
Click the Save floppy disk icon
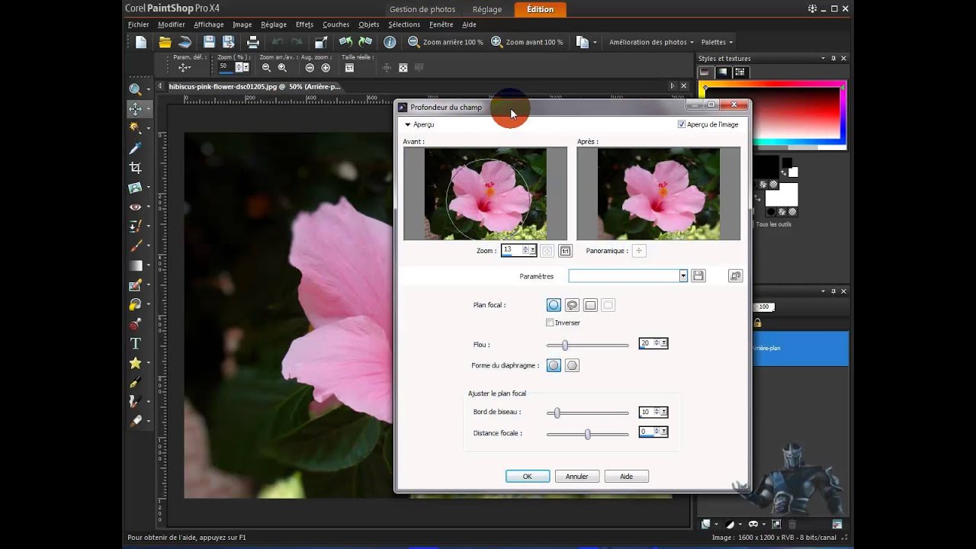(209, 43)
